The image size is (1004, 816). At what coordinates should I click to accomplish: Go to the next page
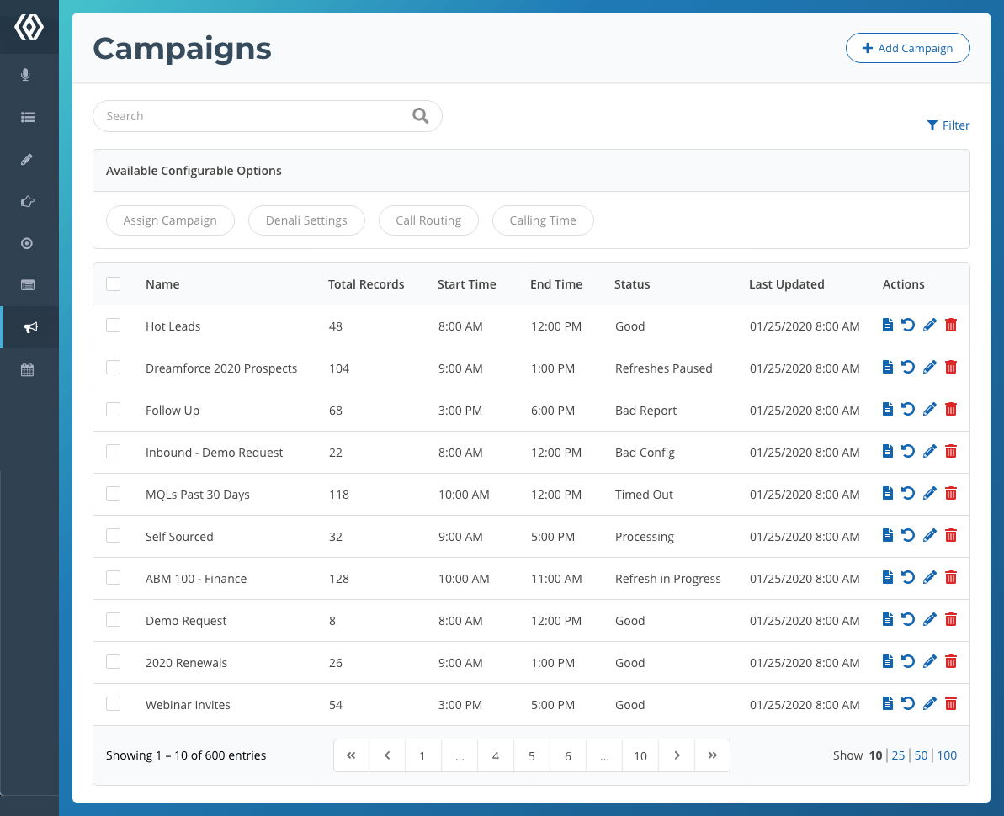coord(677,755)
